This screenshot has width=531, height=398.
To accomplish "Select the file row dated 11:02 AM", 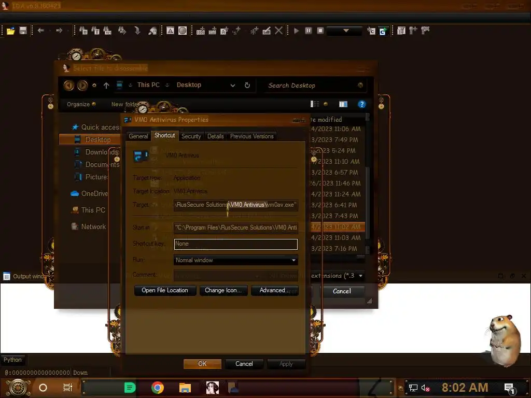I will (x=338, y=227).
